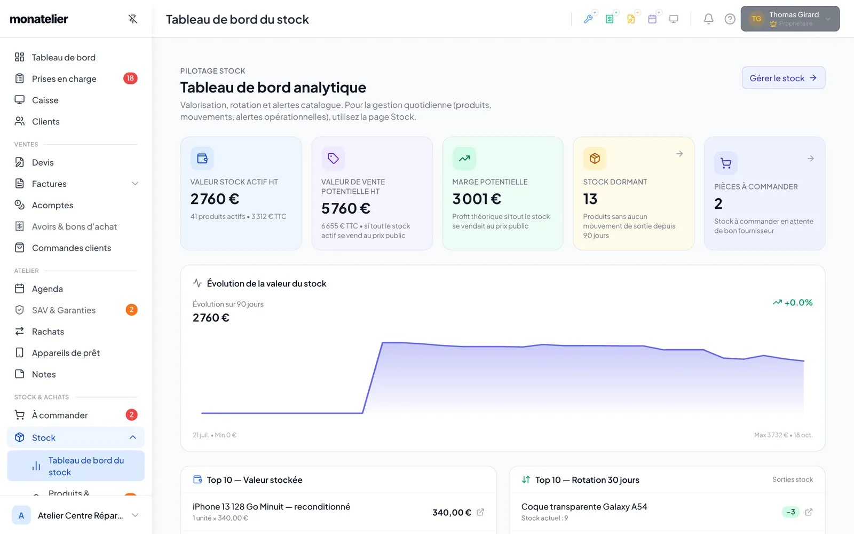Screen dimensions: 854x534
Task: Click the stock value chart area
Action: (503, 378)
